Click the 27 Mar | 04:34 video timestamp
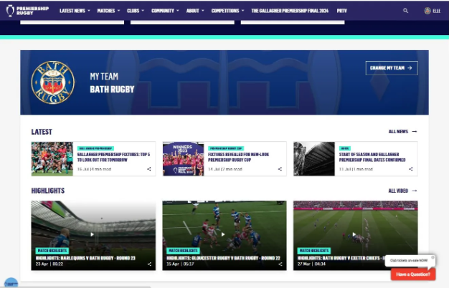The image size is (449, 288). point(311,264)
